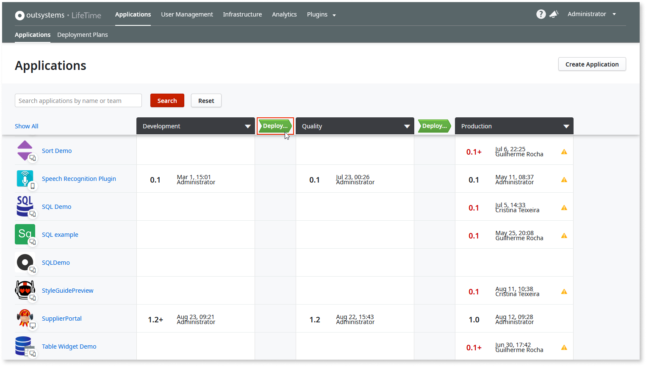Switch to the Deployment Plans tab
646x366 pixels.
coord(82,34)
